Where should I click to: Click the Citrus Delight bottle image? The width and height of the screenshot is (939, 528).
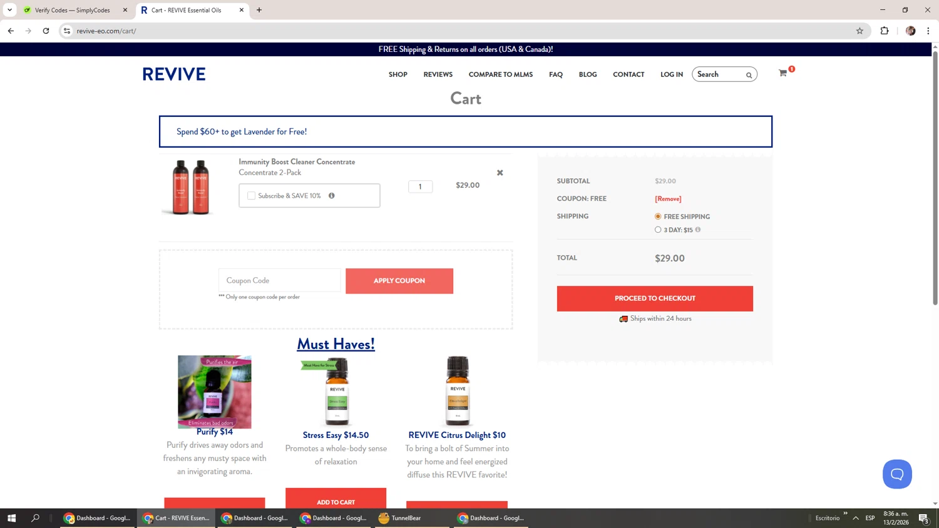click(458, 391)
